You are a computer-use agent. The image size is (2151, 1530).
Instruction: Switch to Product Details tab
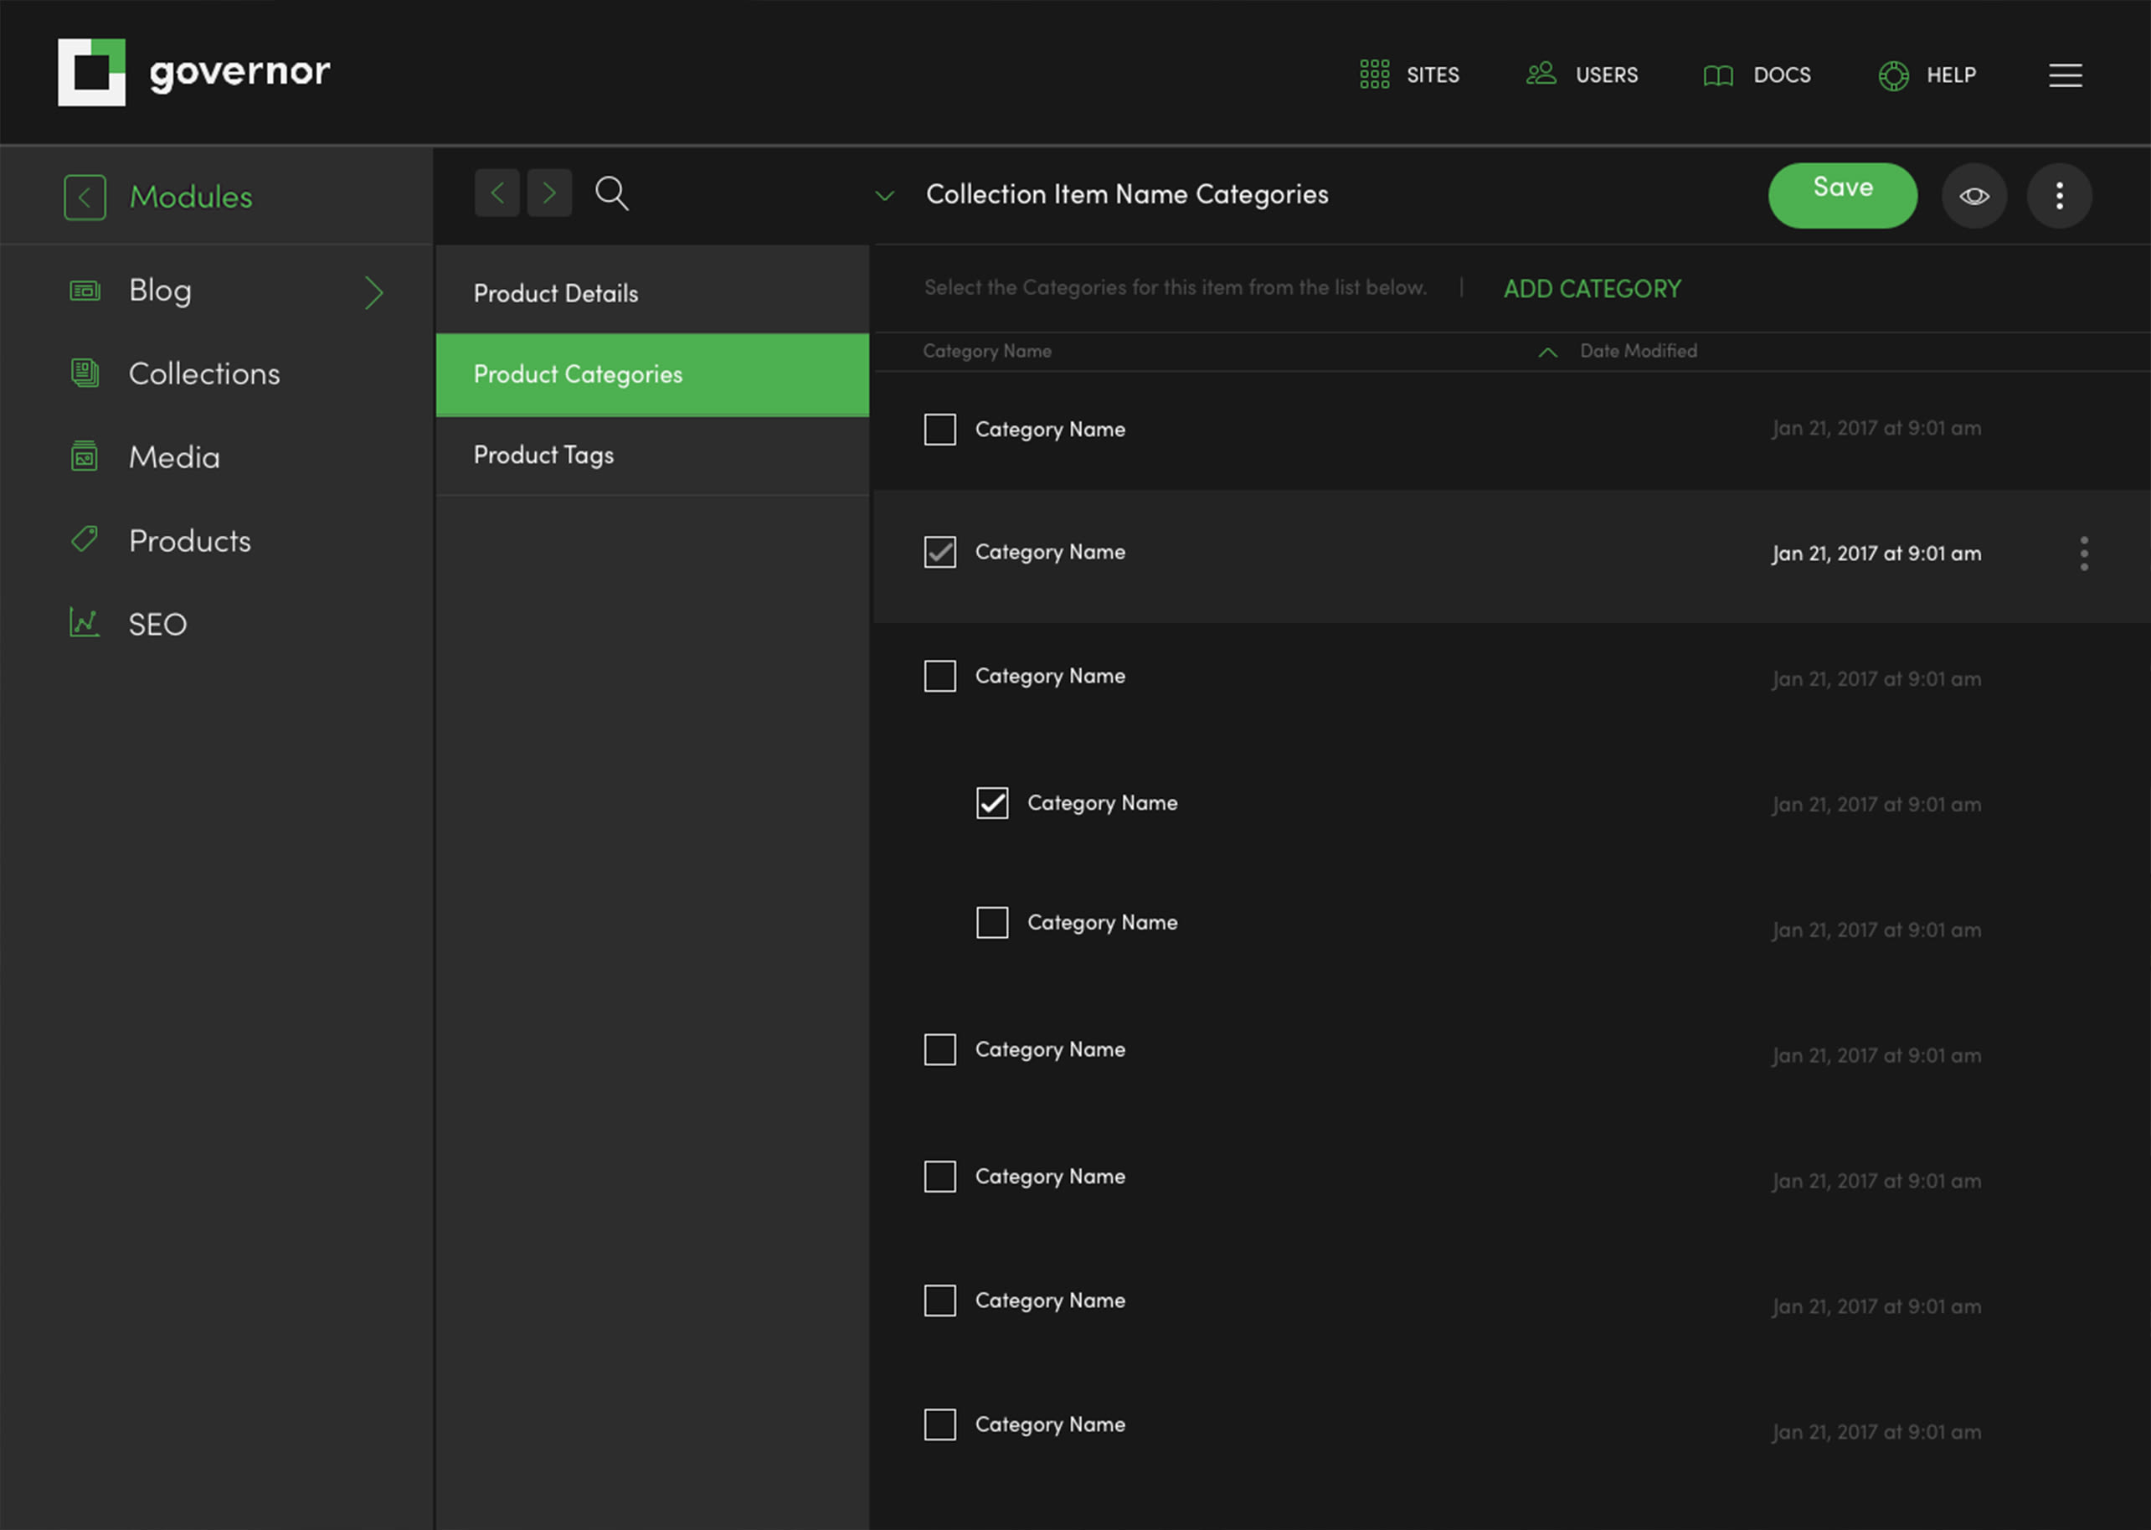(556, 294)
